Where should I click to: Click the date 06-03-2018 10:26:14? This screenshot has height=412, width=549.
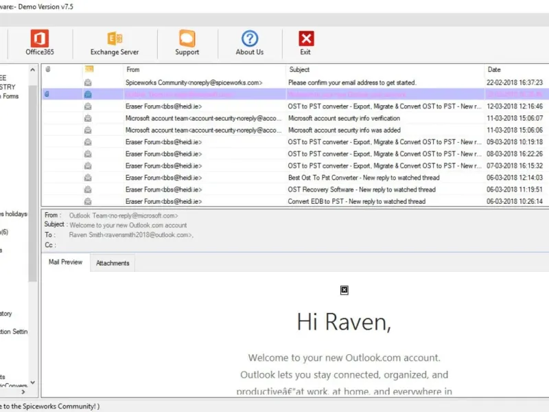514,201
